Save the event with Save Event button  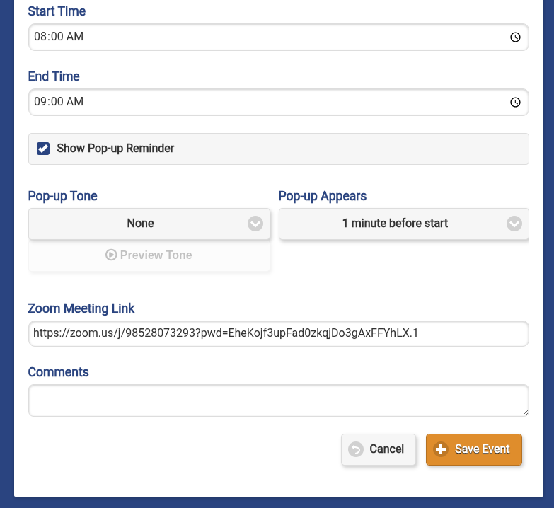coord(482,449)
